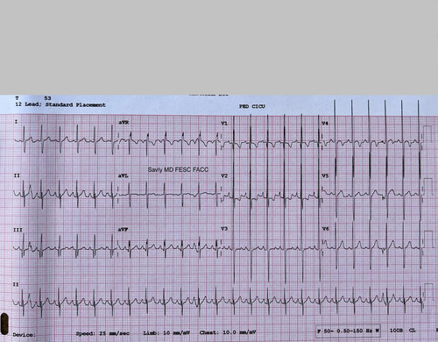Select the lead III label
The image size is (438, 342).
(18, 230)
